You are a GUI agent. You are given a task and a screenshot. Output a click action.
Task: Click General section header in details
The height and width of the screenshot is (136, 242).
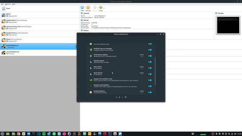86,13
